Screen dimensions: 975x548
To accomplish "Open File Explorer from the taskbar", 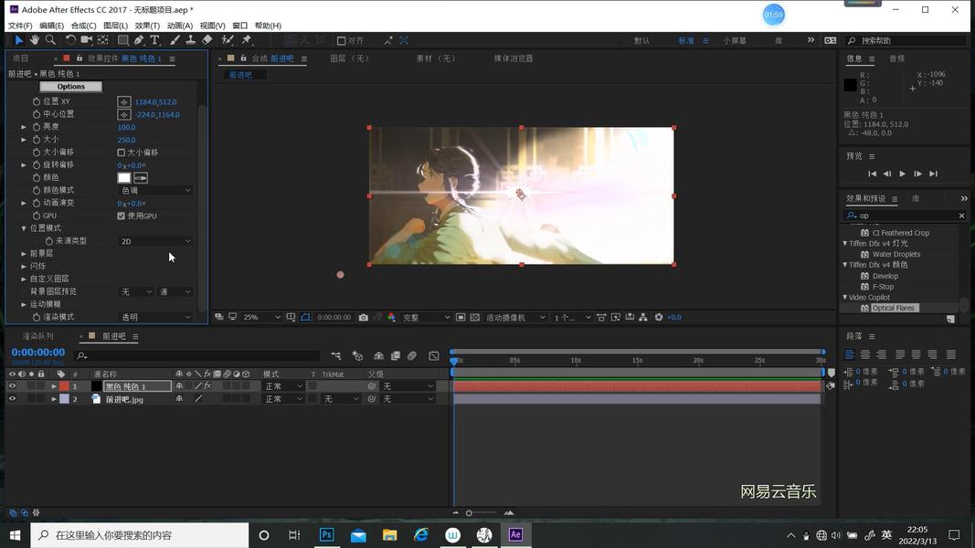I will [x=390, y=535].
